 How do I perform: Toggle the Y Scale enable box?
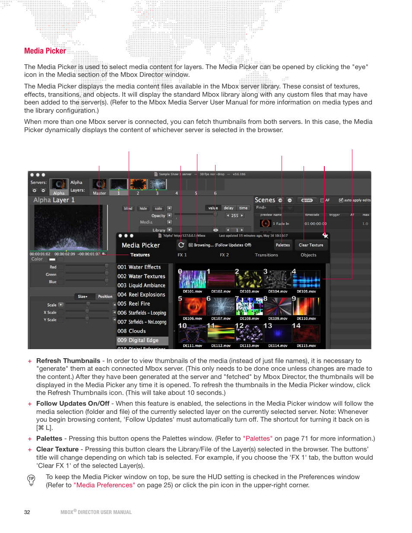[61, 320]
